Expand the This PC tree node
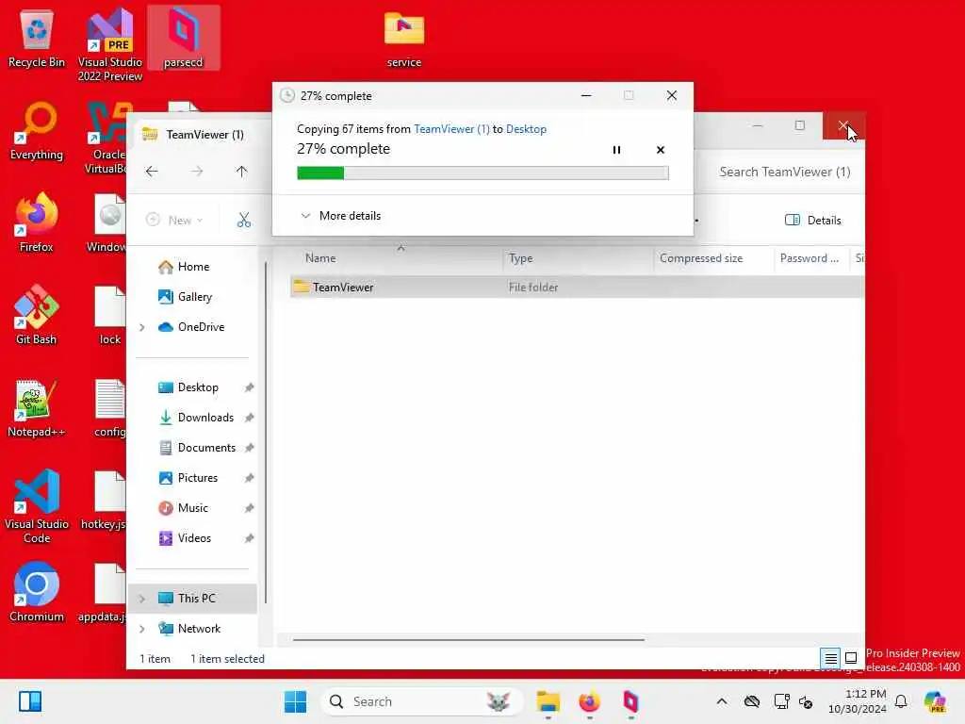 click(142, 599)
